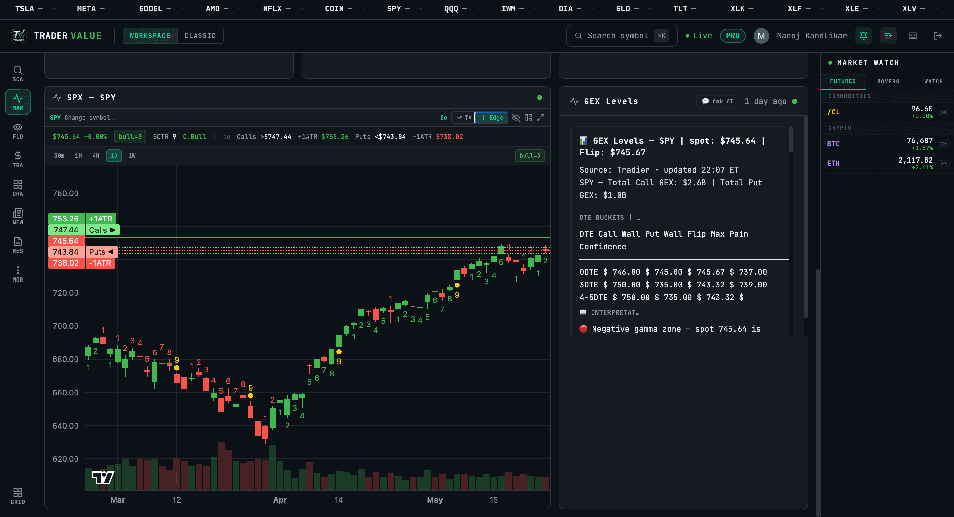The image size is (954, 517).
Task: Open the NEW news sidebar icon
Action: point(18,217)
